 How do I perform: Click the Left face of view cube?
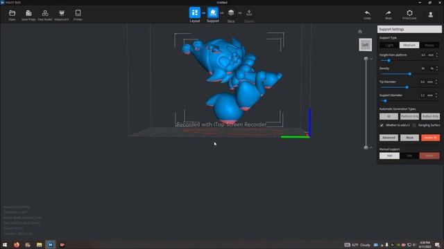tap(366, 44)
